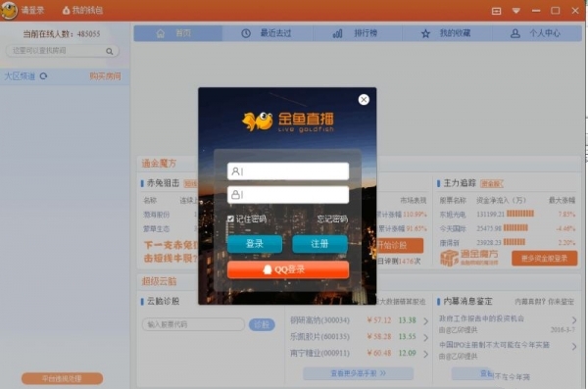The height and width of the screenshot is (389, 588).
Task: Click the 注册 register button
Action: pyautogui.click(x=319, y=244)
